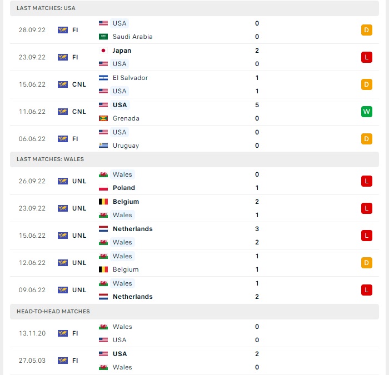Viewport: 389px width, 375px height.
Task: Open the Last Matches: USA section header
Action: point(194,8)
